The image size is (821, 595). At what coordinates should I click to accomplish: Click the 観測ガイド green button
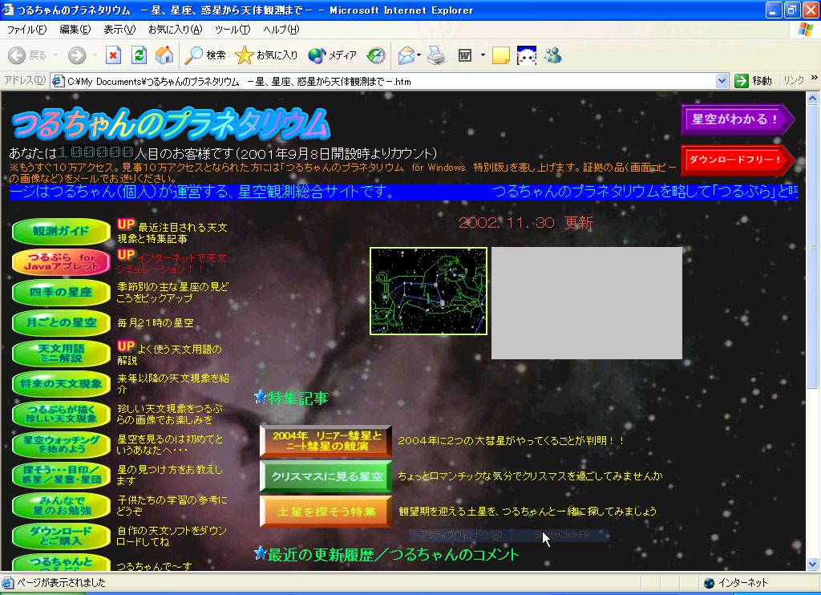61,231
